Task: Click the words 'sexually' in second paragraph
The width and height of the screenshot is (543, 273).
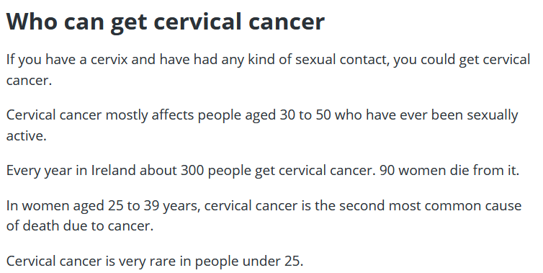Action: tap(493, 115)
